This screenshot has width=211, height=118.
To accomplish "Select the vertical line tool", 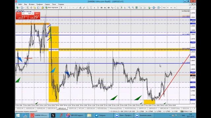I will coord(70,8).
